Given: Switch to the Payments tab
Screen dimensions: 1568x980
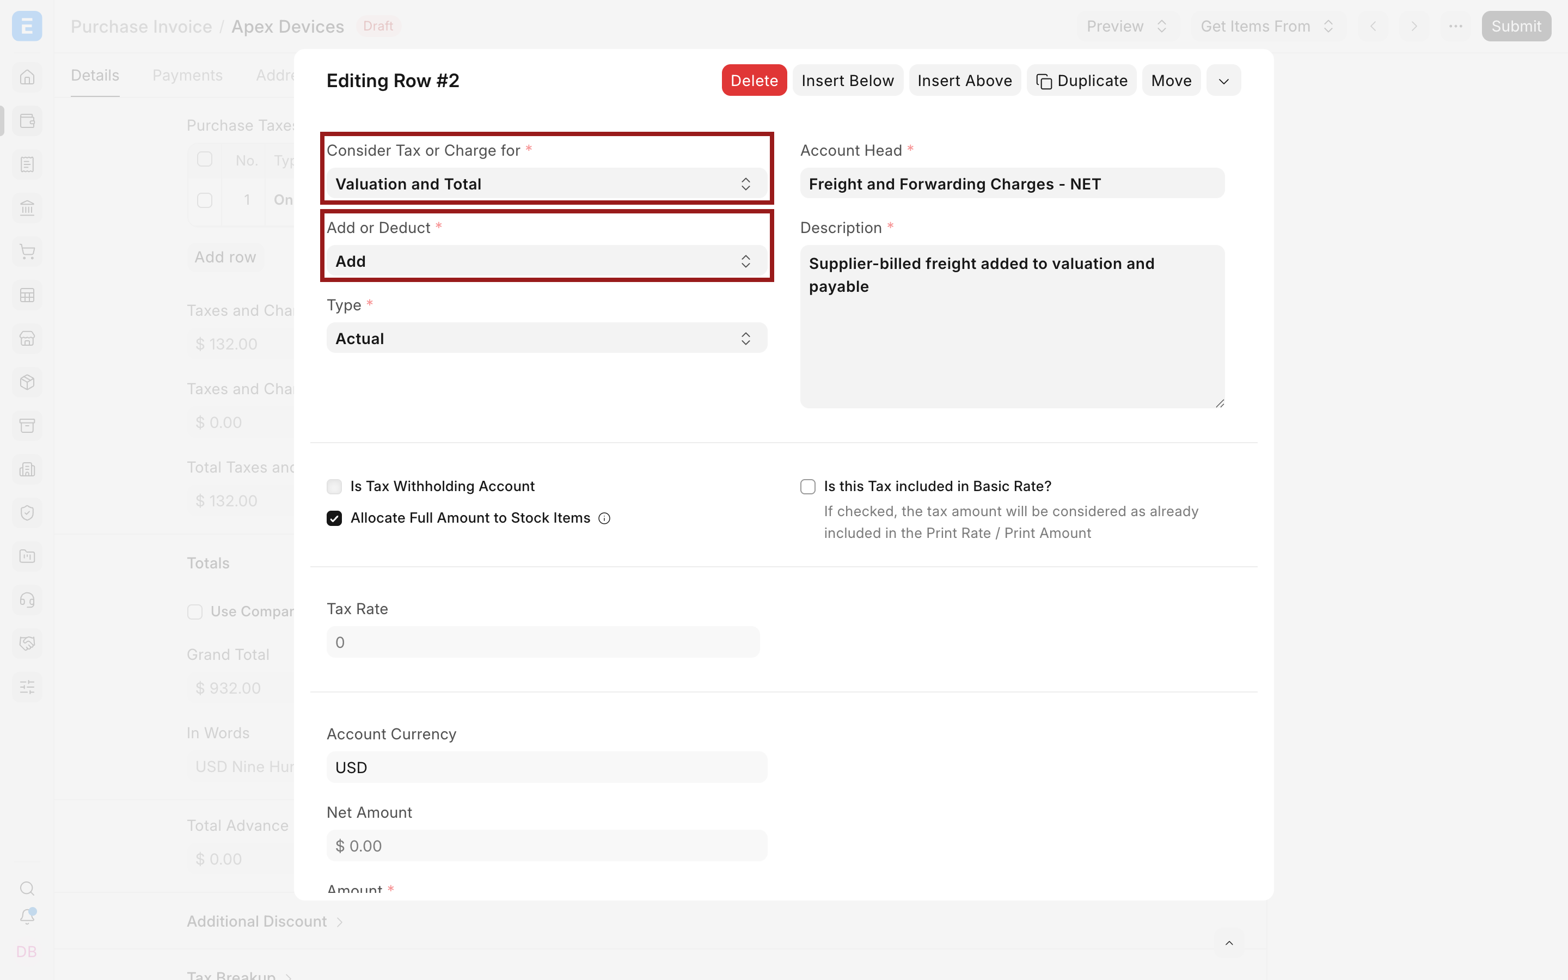Looking at the screenshot, I should (x=187, y=75).
